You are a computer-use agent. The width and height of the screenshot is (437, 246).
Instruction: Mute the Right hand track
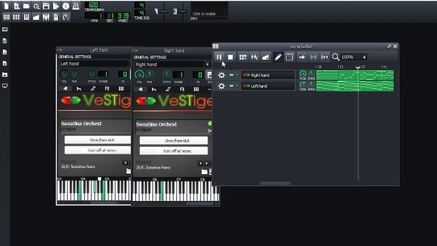(x=231, y=74)
